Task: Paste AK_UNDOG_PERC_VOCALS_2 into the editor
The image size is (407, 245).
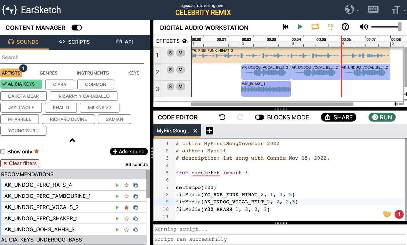Action: (x=135, y=207)
